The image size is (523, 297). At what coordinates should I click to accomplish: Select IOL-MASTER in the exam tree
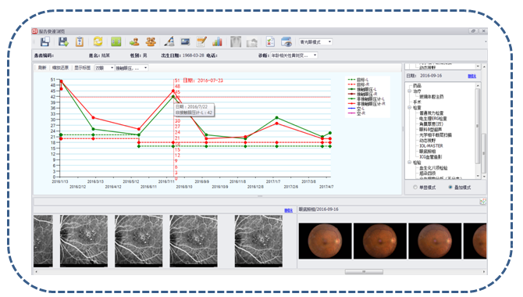(x=431, y=146)
